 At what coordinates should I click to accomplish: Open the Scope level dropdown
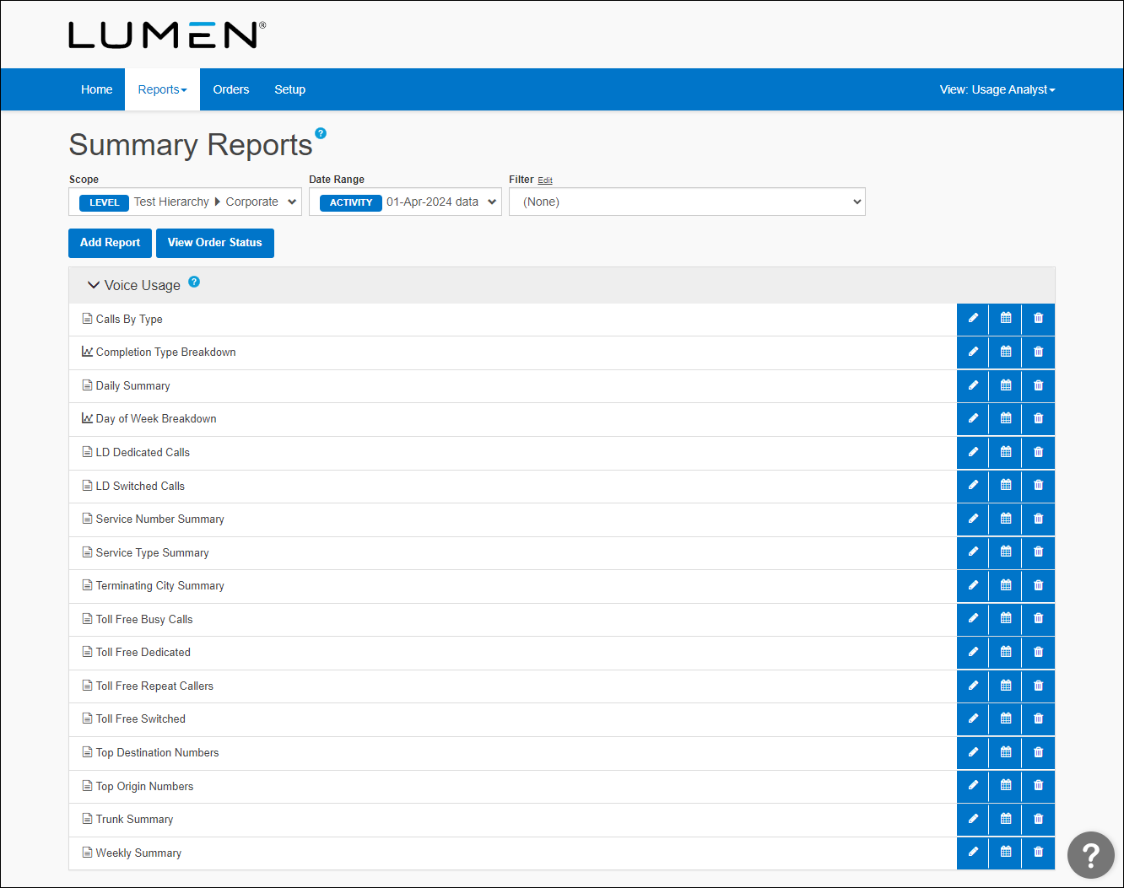tap(185, 202)
